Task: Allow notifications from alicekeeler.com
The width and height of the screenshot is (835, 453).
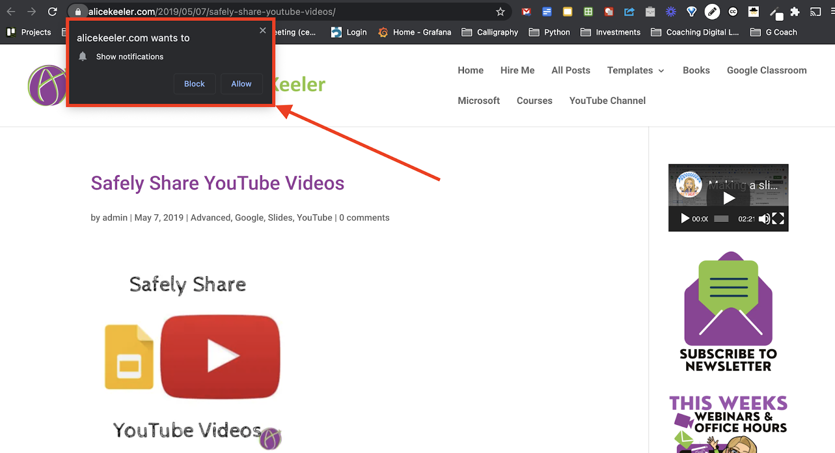Action: tap(241, 84)
